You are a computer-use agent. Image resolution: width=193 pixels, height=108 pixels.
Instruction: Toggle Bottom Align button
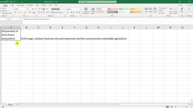click(x=44, y=9)
